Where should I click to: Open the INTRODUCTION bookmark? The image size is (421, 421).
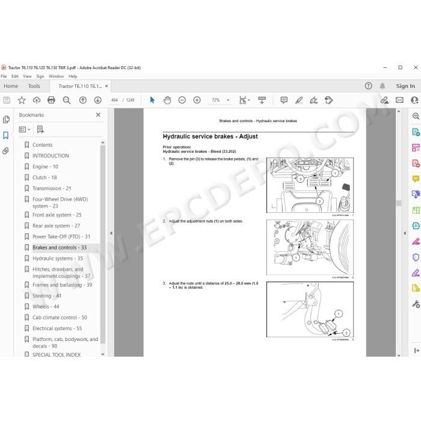pos(51,156)
